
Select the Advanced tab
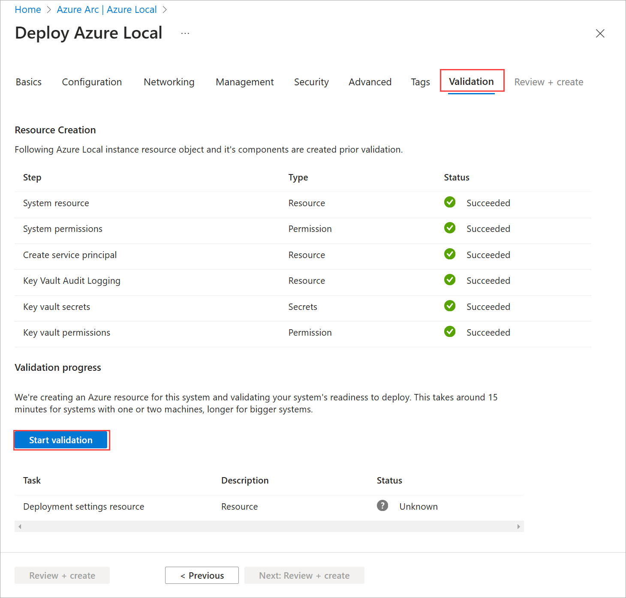[x=370, y=82]
